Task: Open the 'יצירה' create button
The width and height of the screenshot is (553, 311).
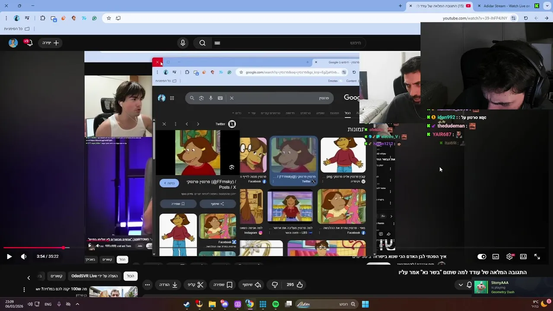Action: click(51, 43)
